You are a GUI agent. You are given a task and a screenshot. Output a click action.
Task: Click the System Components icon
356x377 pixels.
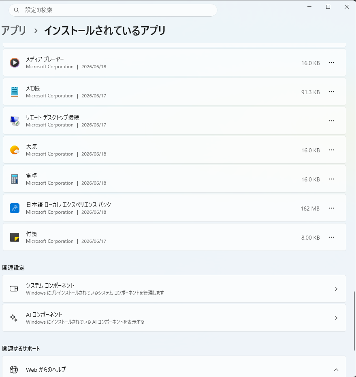[14, 289]
